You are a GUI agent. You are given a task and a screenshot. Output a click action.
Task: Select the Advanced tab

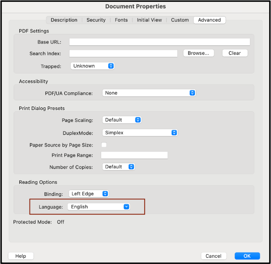(209, 20)
